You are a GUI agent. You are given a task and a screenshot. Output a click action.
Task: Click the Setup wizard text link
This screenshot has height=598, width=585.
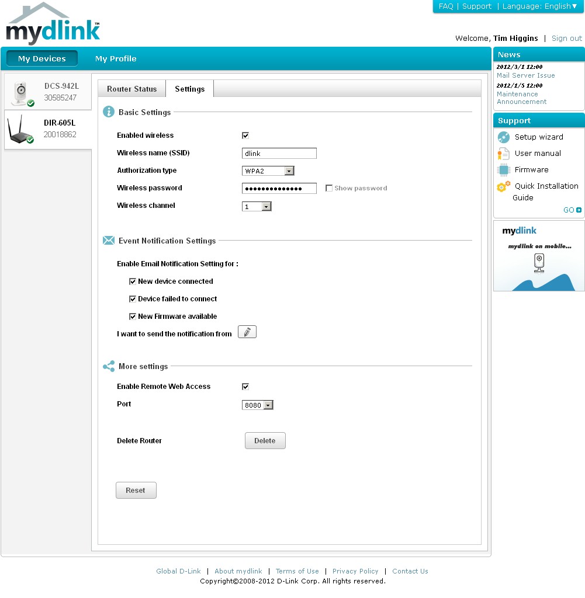(539, 137)
